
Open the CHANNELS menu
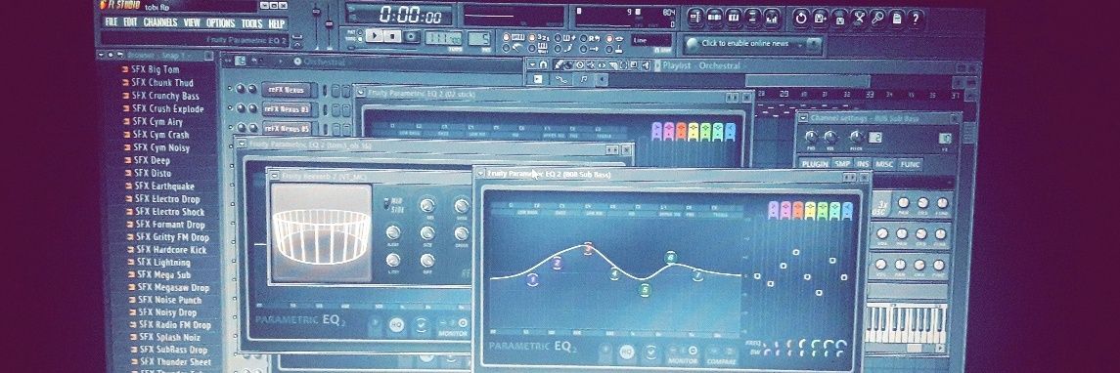[x=160, y=22]
